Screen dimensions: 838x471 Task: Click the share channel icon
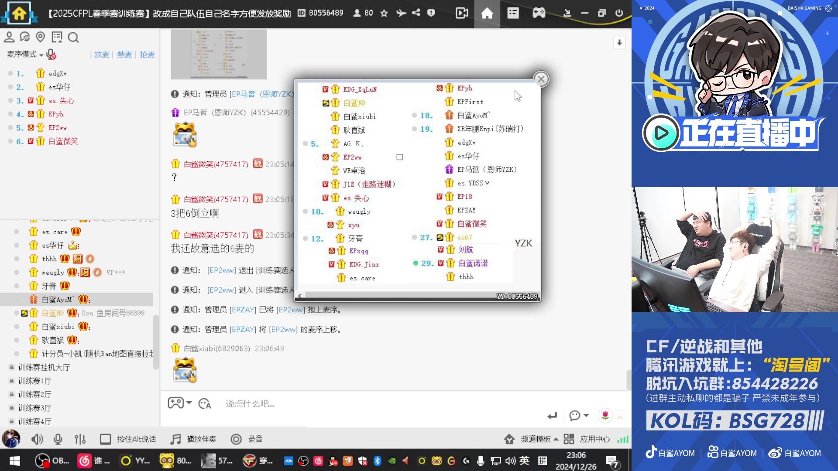[x=416, y=13]
